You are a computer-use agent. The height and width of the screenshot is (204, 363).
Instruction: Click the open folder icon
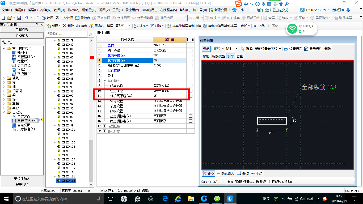click(x=9, y=18)
